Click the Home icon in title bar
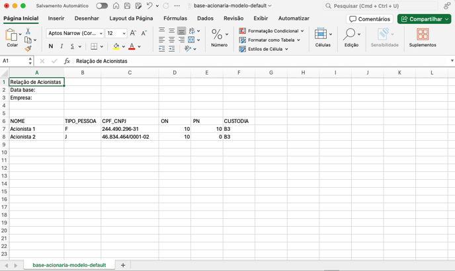 click(x=116, y=6)
